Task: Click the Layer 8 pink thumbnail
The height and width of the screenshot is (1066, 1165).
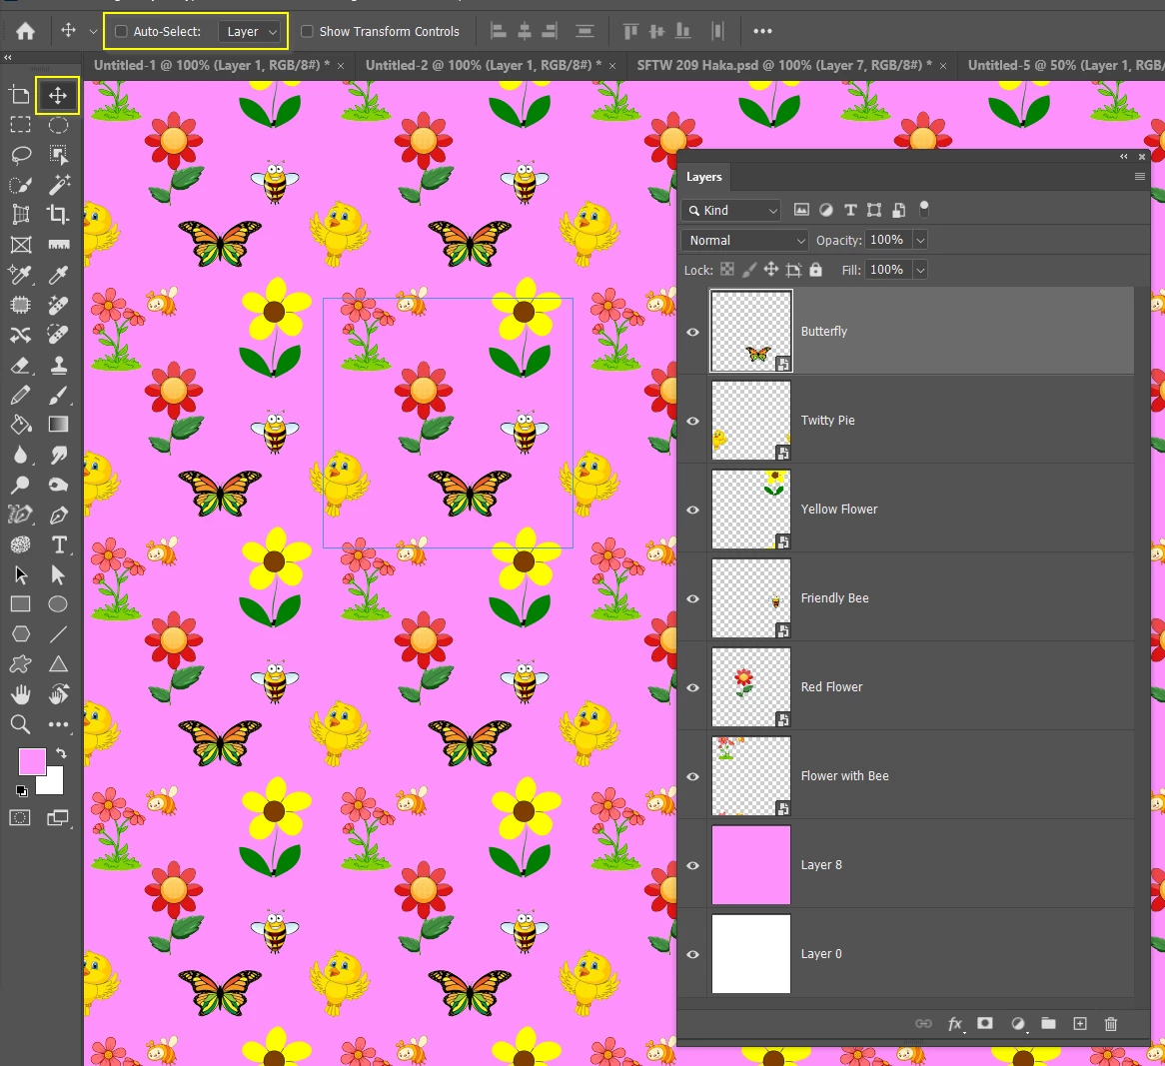Action: click(x=751, y=865)
